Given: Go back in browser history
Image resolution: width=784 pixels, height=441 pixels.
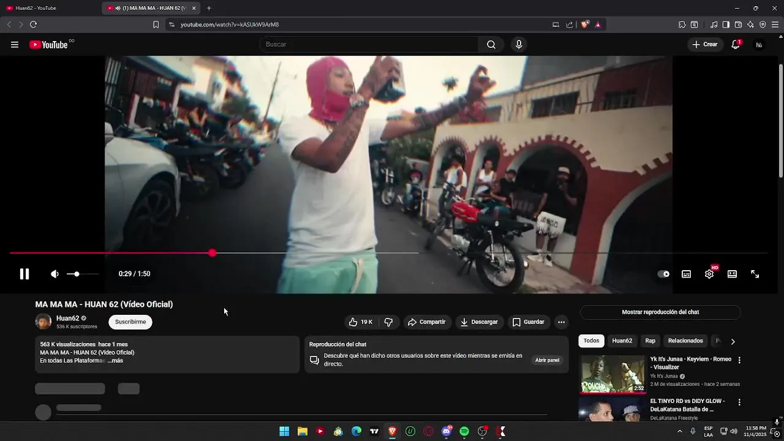Looking at the screenshot, I should click(x=9, y=24).
